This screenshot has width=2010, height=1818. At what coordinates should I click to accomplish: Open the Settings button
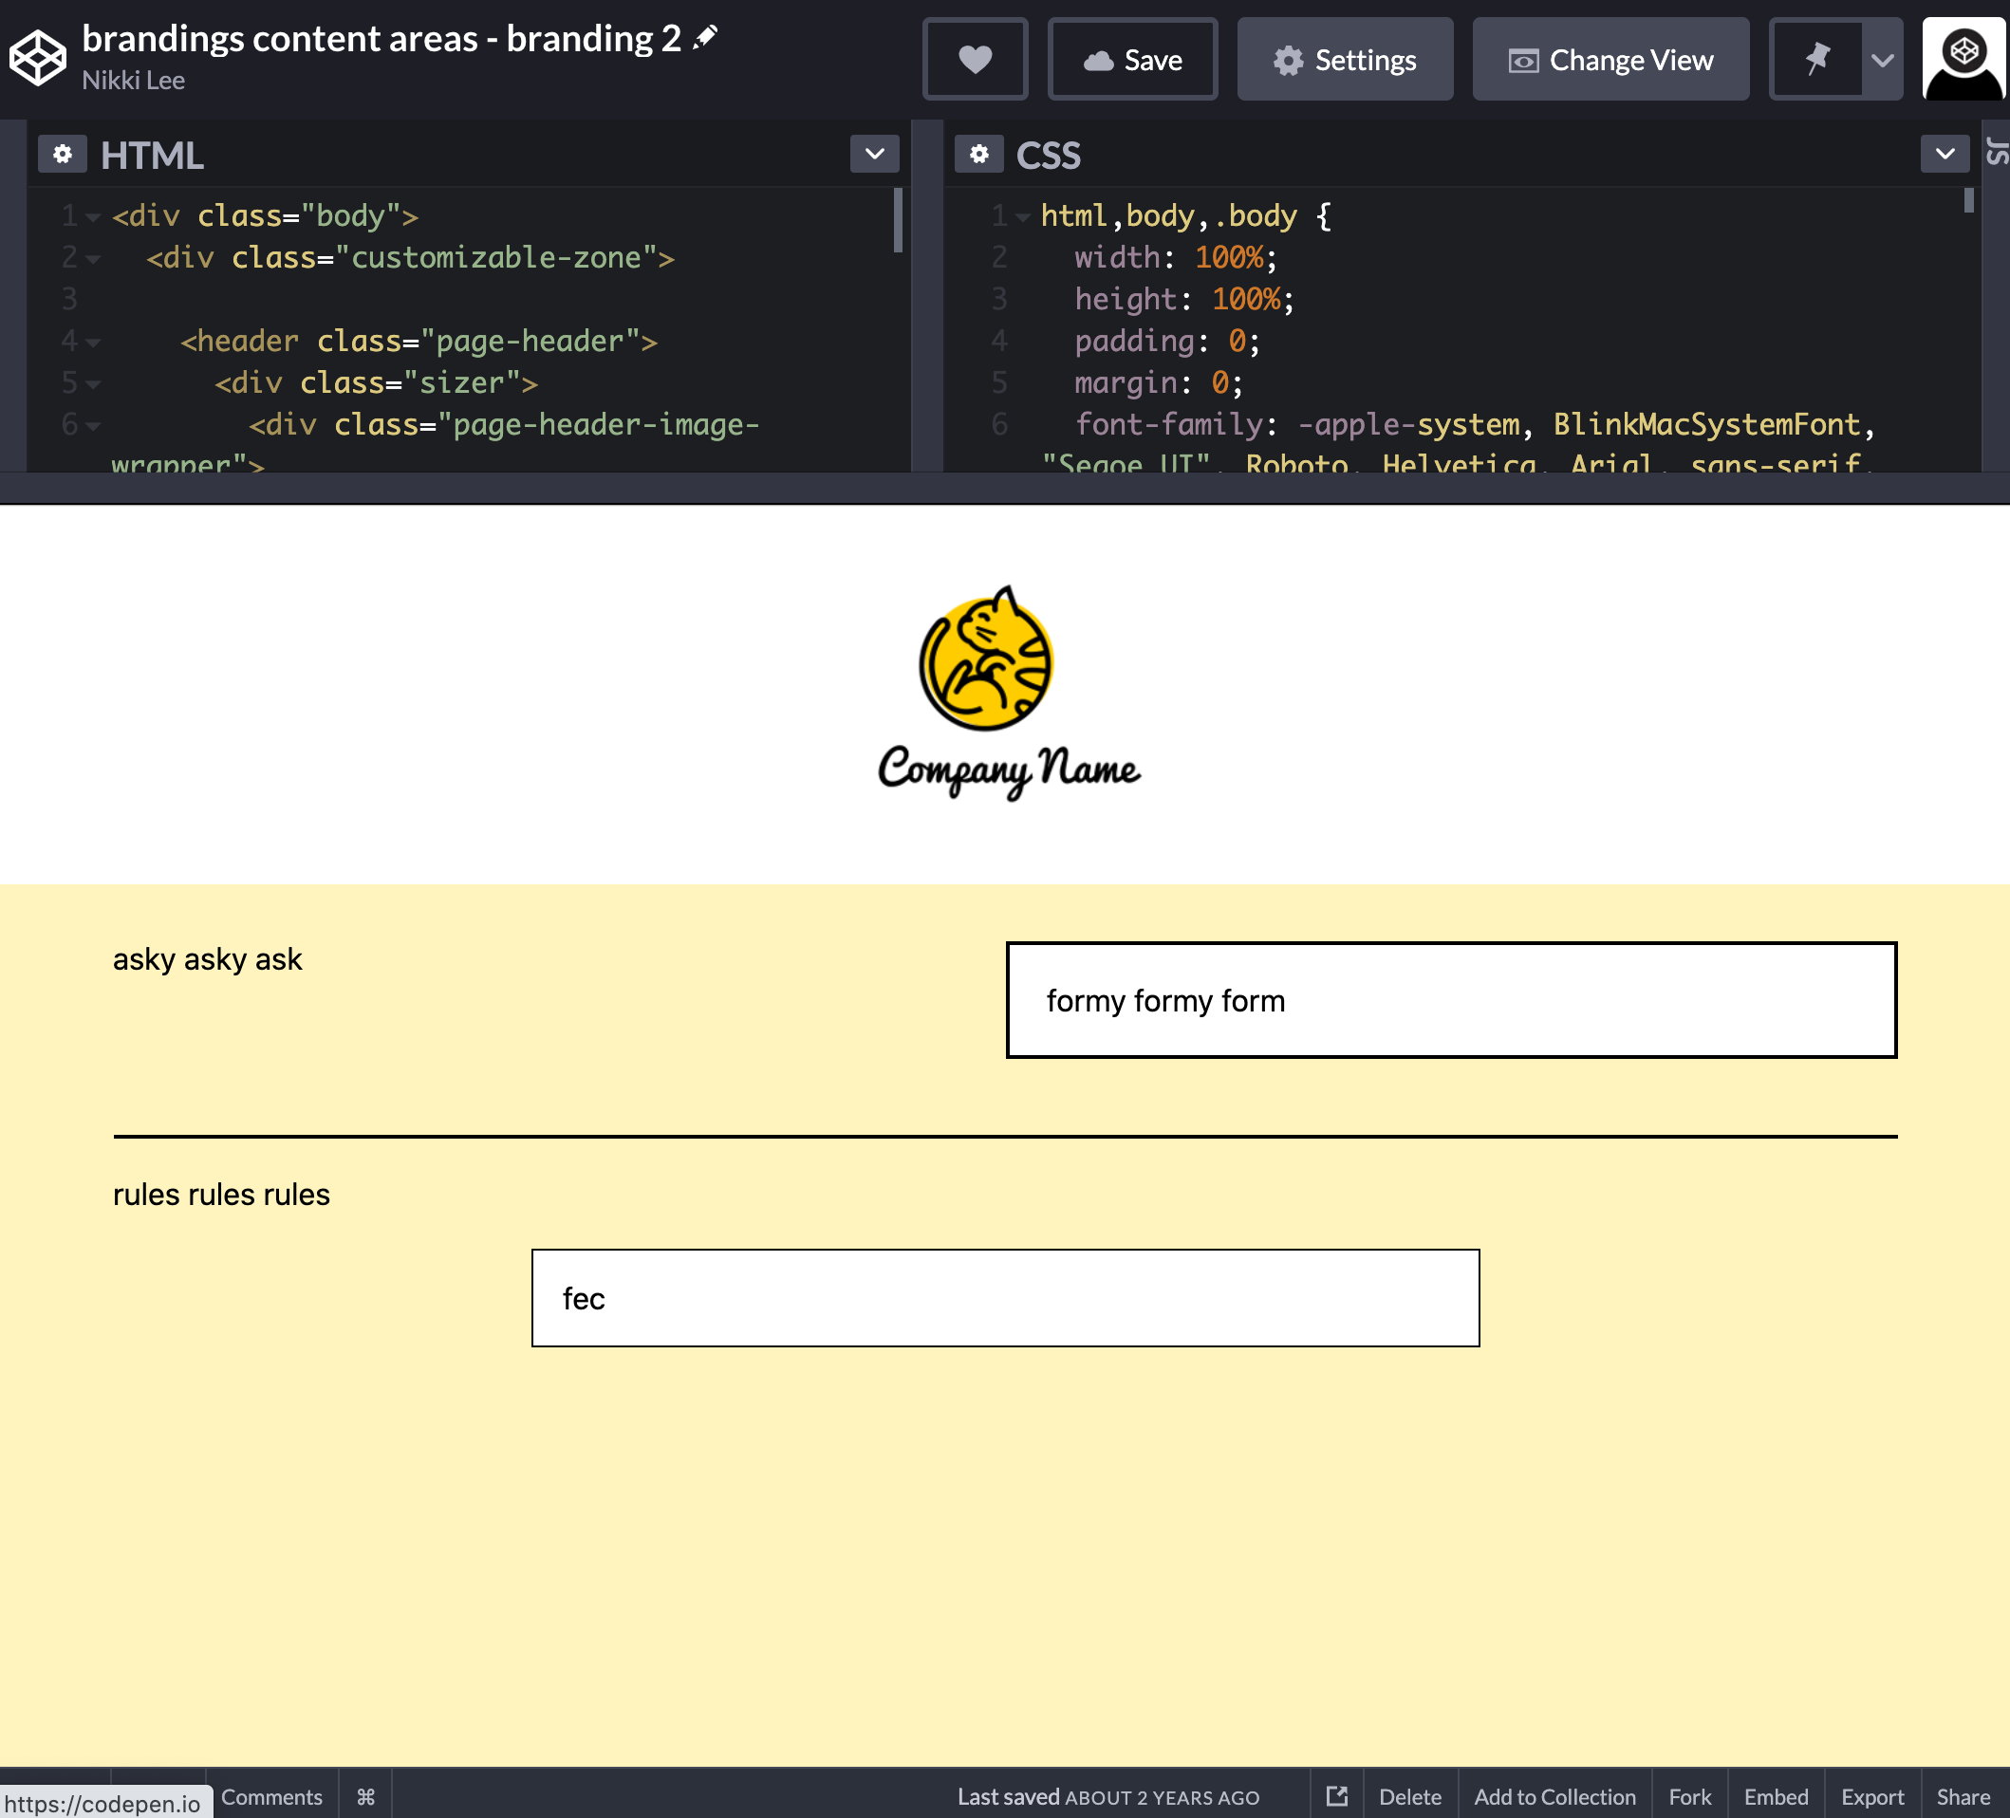point(1344,60)
